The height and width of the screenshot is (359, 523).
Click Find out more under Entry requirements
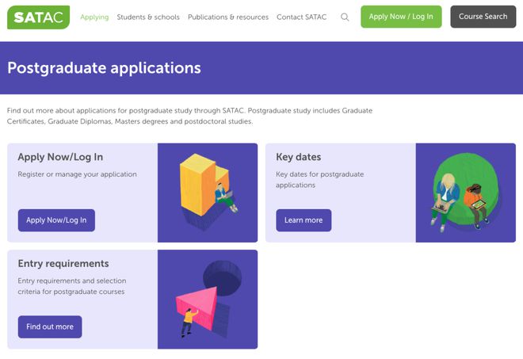click(50, 327)
